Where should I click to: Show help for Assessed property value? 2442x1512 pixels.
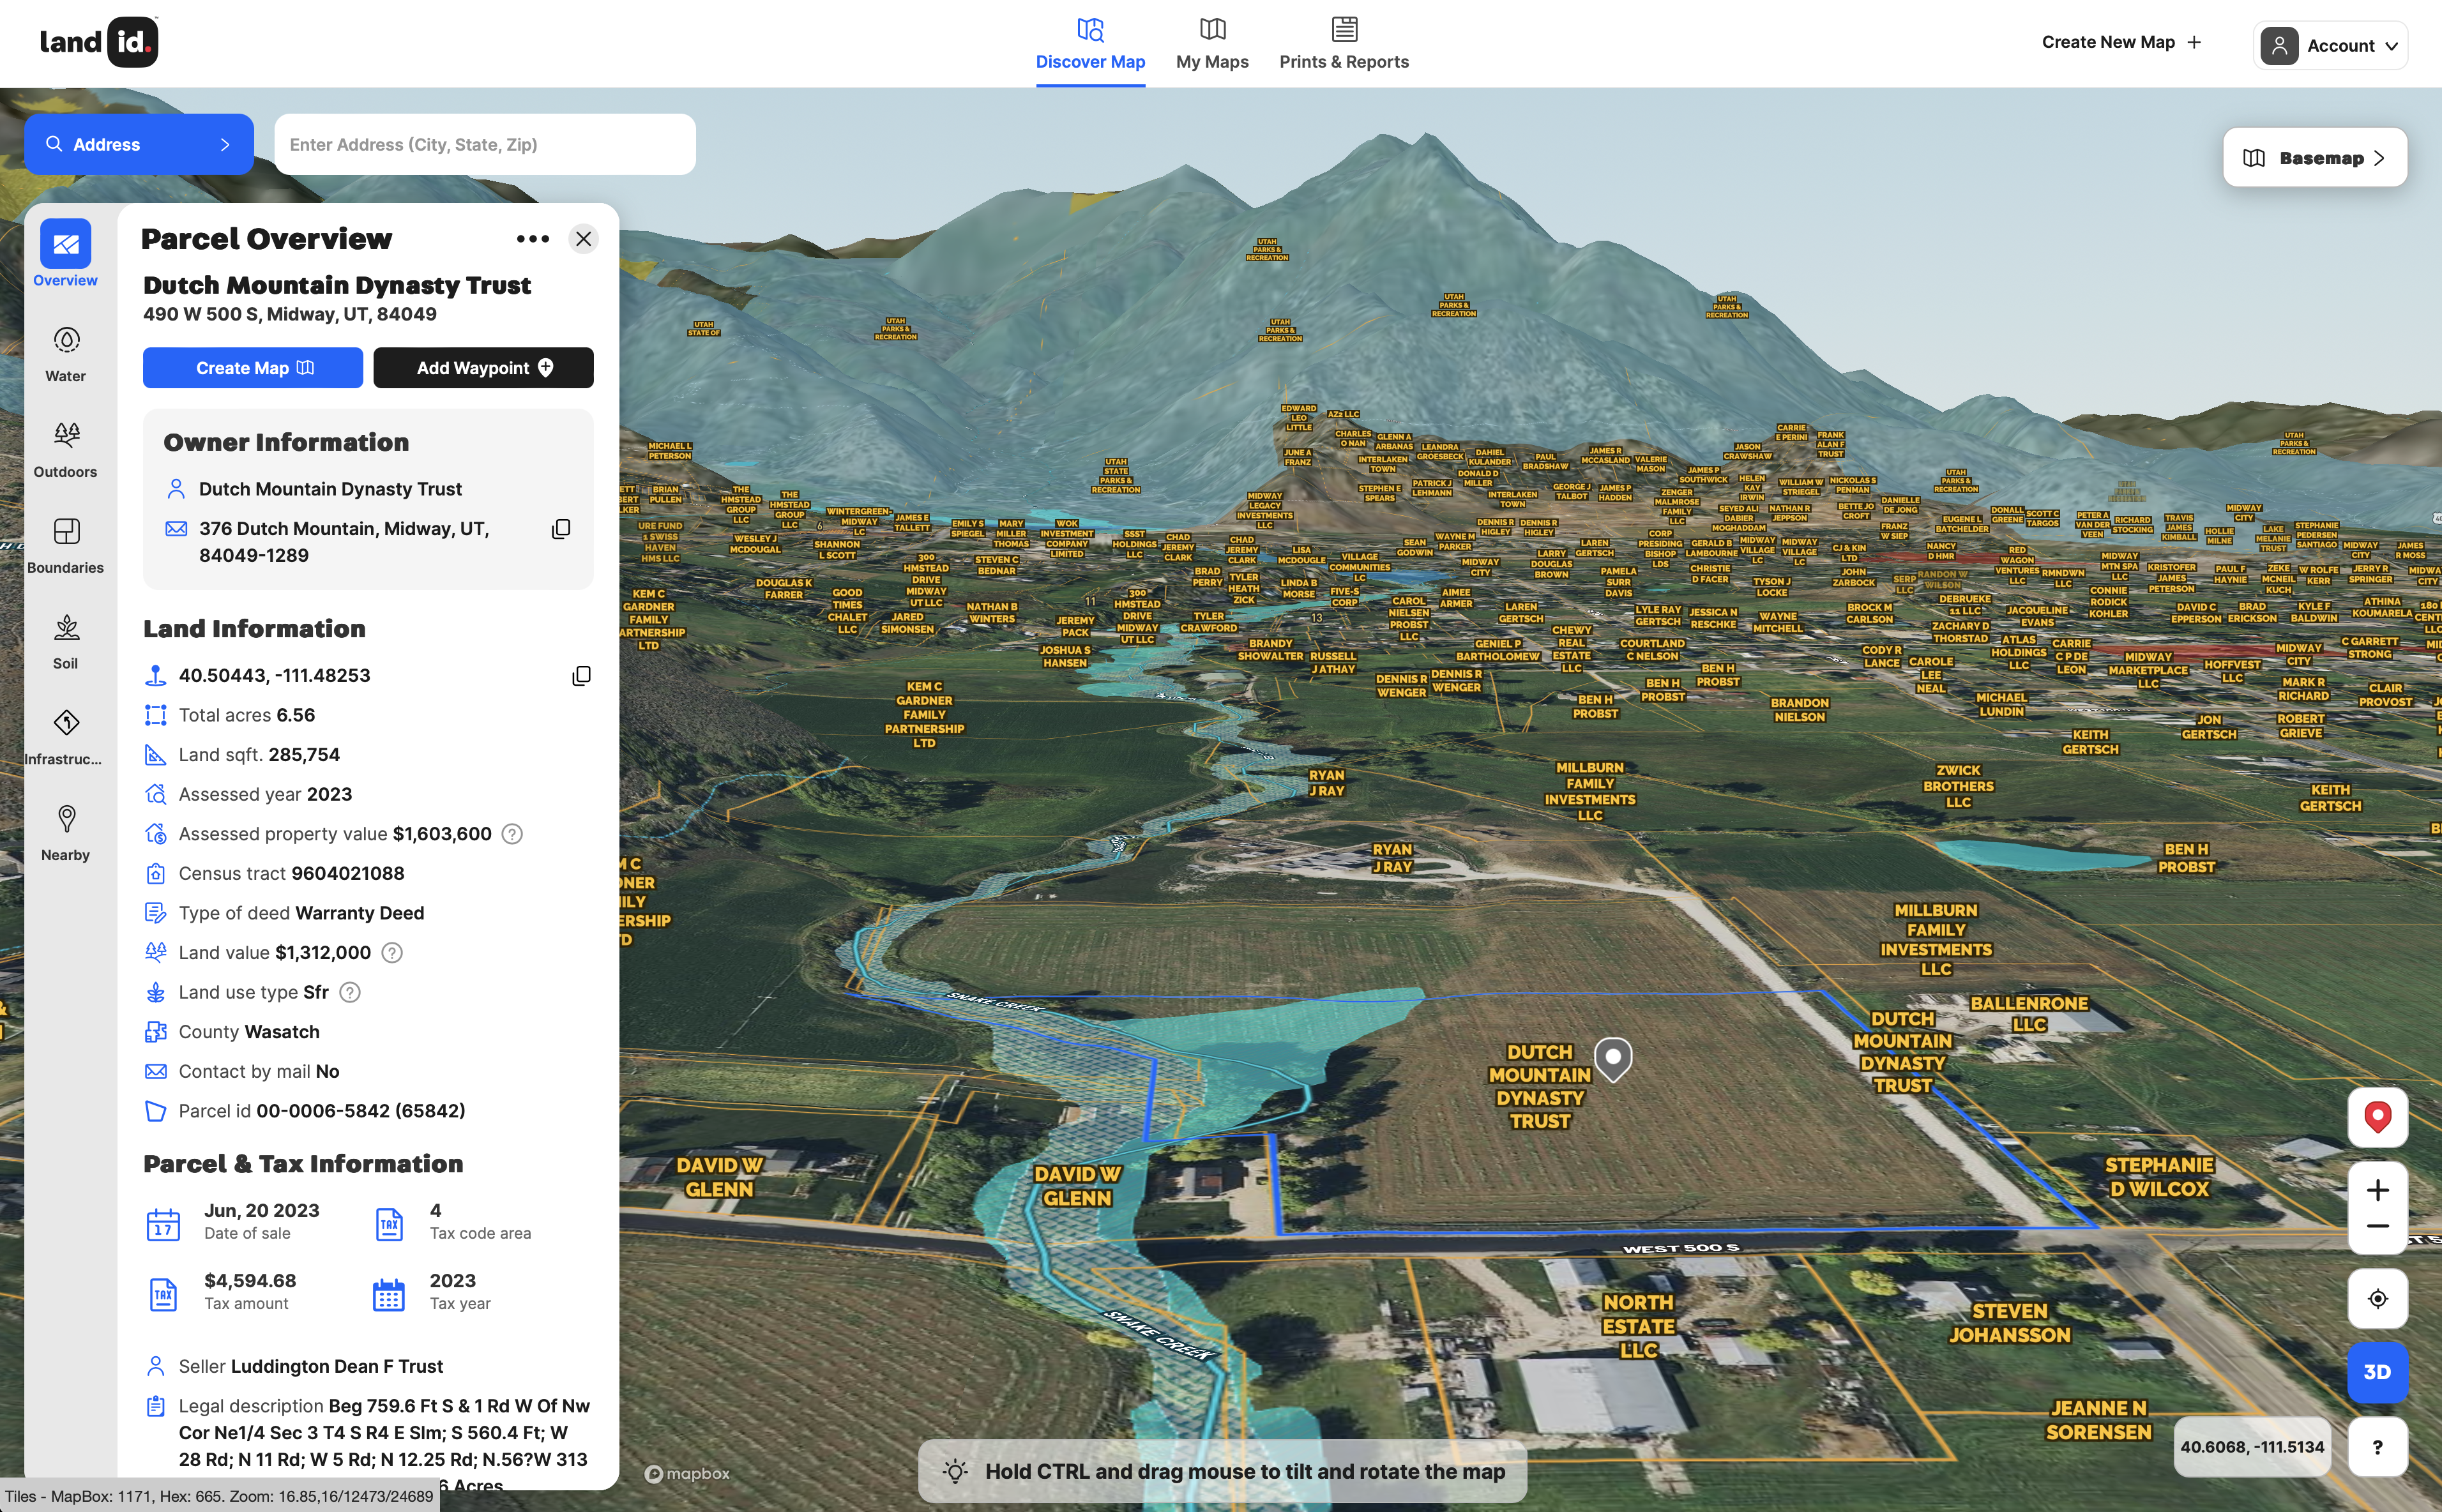tap(512, 834)
